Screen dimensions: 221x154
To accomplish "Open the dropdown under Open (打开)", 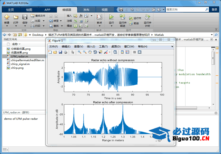I will point(16,26).
